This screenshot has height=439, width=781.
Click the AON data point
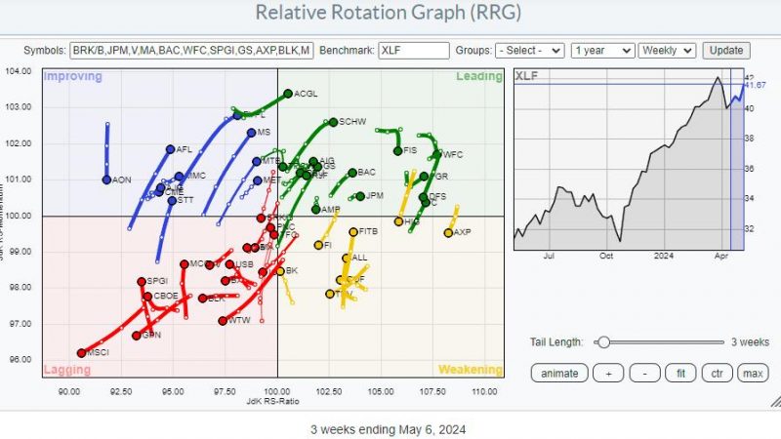tap(106, 180)
